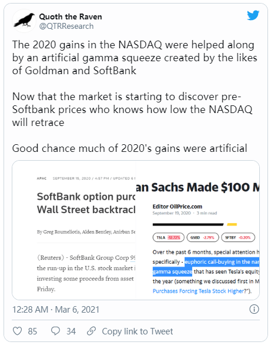Click the 34 replies count
The image size is (271, 345).
71,331
